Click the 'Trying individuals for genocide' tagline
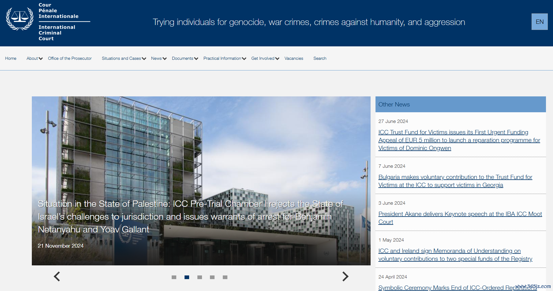The image size is (553, 291). tap(309, 22)
